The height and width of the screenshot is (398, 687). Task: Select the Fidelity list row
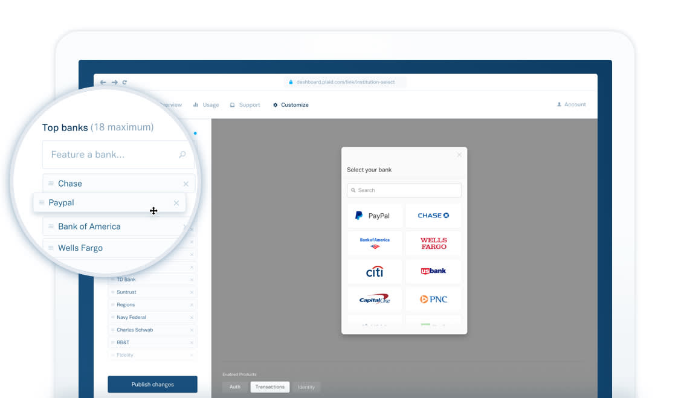coord(152,355)
